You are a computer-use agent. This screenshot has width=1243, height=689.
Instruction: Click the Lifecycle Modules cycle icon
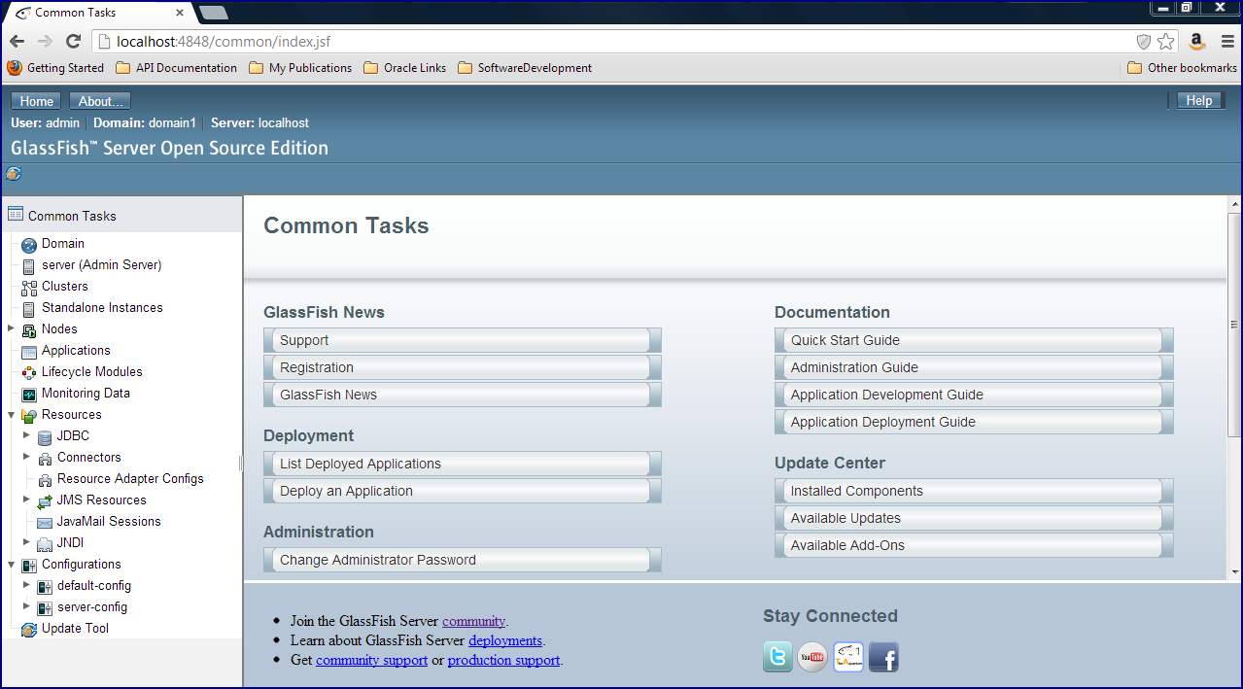(x=29, y=373)
